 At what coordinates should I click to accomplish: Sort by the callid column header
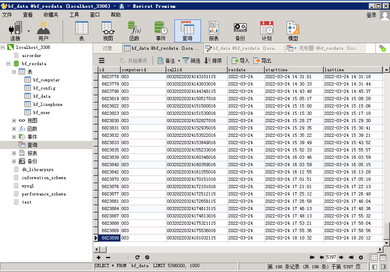[x=197, y=70]
